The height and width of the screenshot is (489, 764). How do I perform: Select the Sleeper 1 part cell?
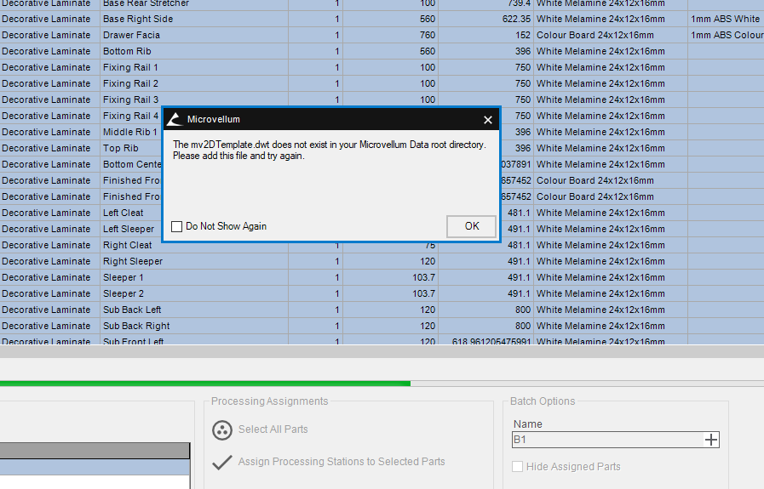click(194, 277)
